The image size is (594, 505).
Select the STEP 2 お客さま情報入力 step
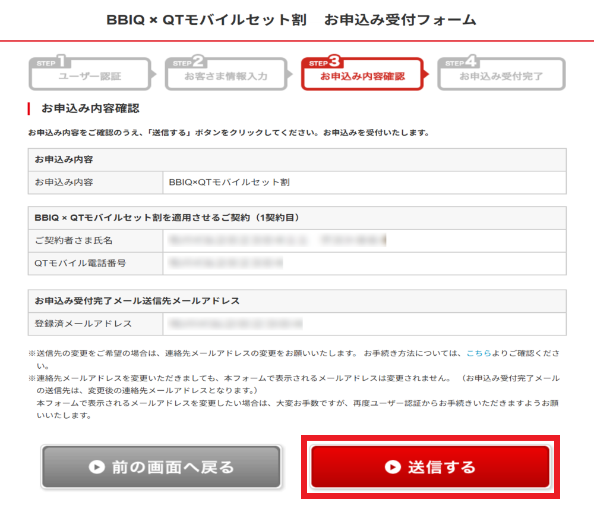point(226,75)
